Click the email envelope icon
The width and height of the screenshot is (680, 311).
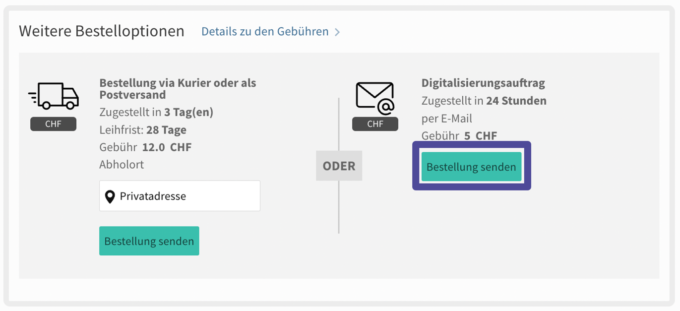coord(375,98)
